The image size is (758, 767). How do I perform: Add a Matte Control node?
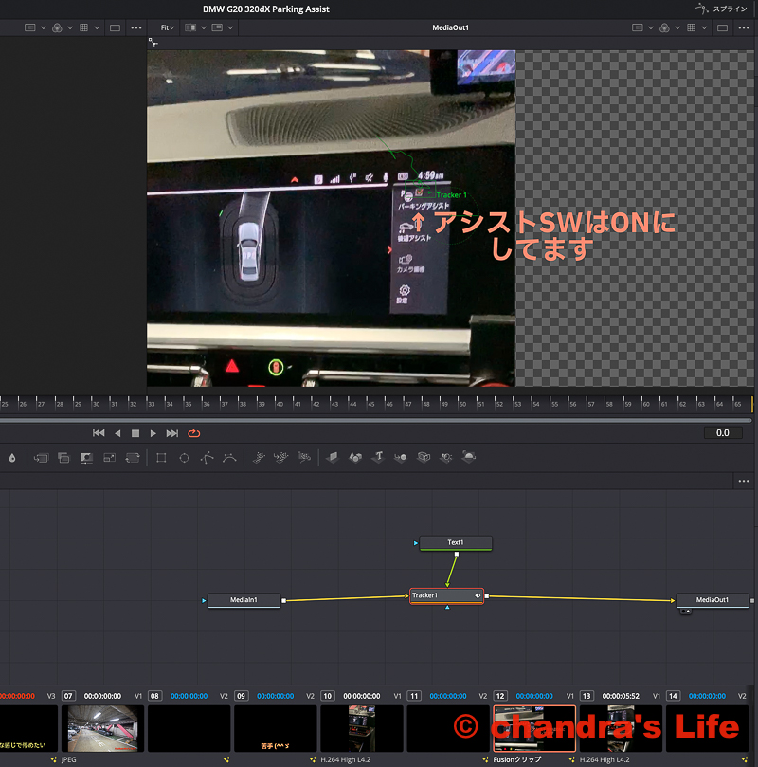coord(86,458)
